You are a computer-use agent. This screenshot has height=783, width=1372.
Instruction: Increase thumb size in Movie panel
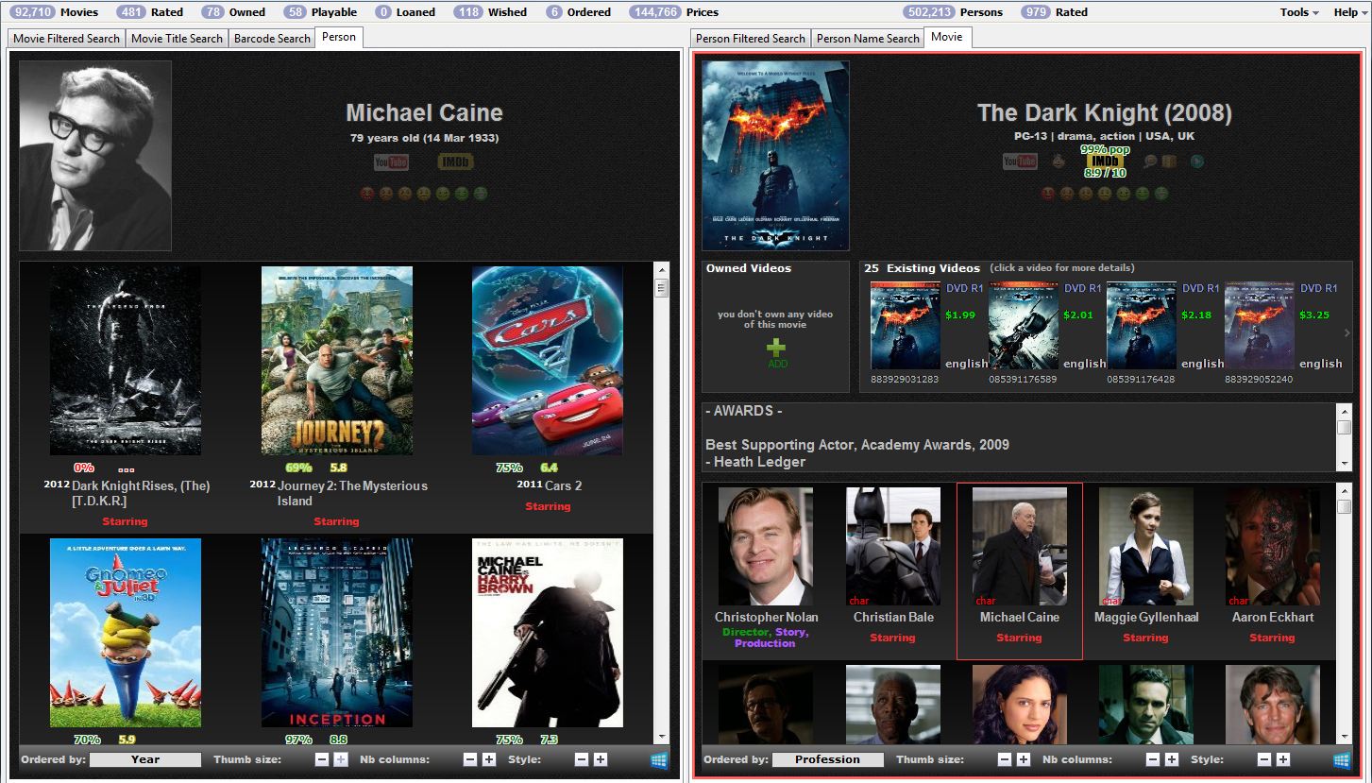pyautogui.click(x=1024, y=759)
